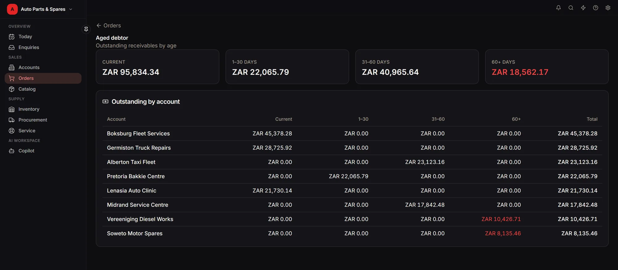Image resolution: width=618 pixels, height=270 pixels.
Task: Open Inventory under Supply
Action: (43, 109)
